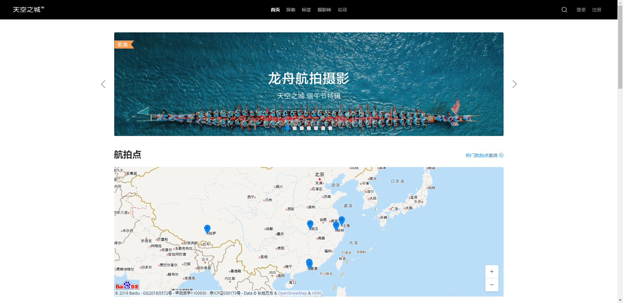Zoom out the map with minus button
The width and height of the screenshot is (623, 303).
492,285
